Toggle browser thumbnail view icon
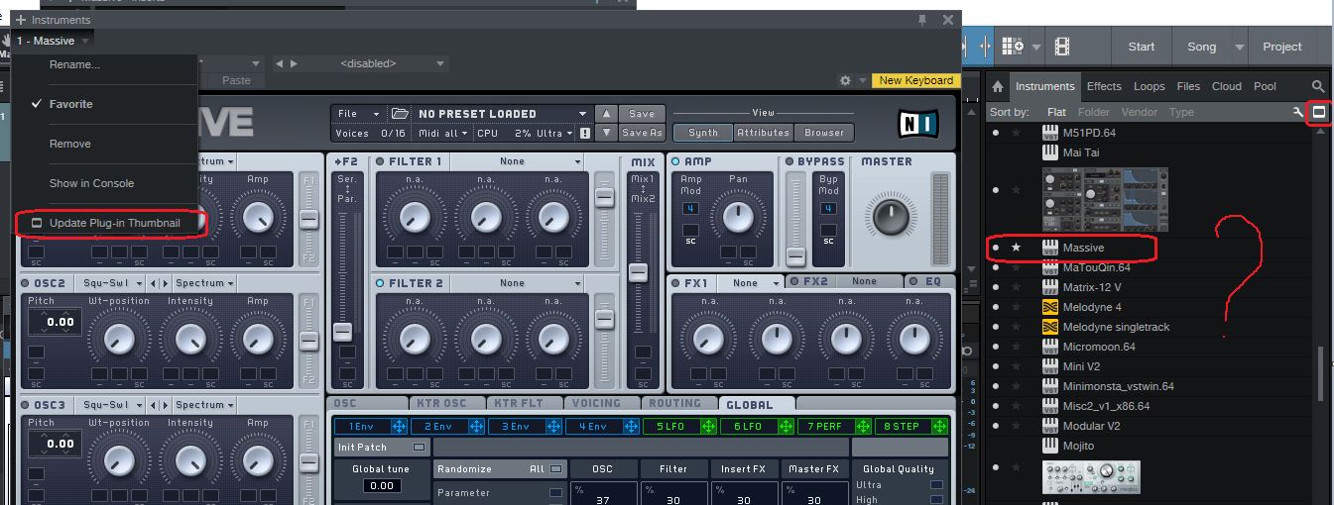This screenshot has width=1334, height=505. point(1319,113)
